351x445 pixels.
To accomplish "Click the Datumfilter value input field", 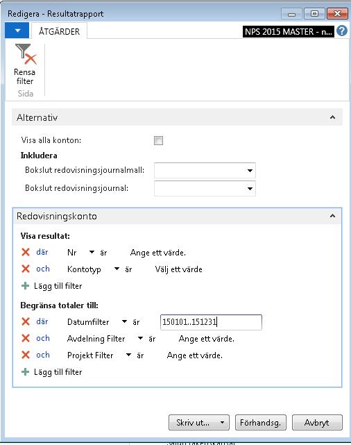I will [x=211, y=322].
